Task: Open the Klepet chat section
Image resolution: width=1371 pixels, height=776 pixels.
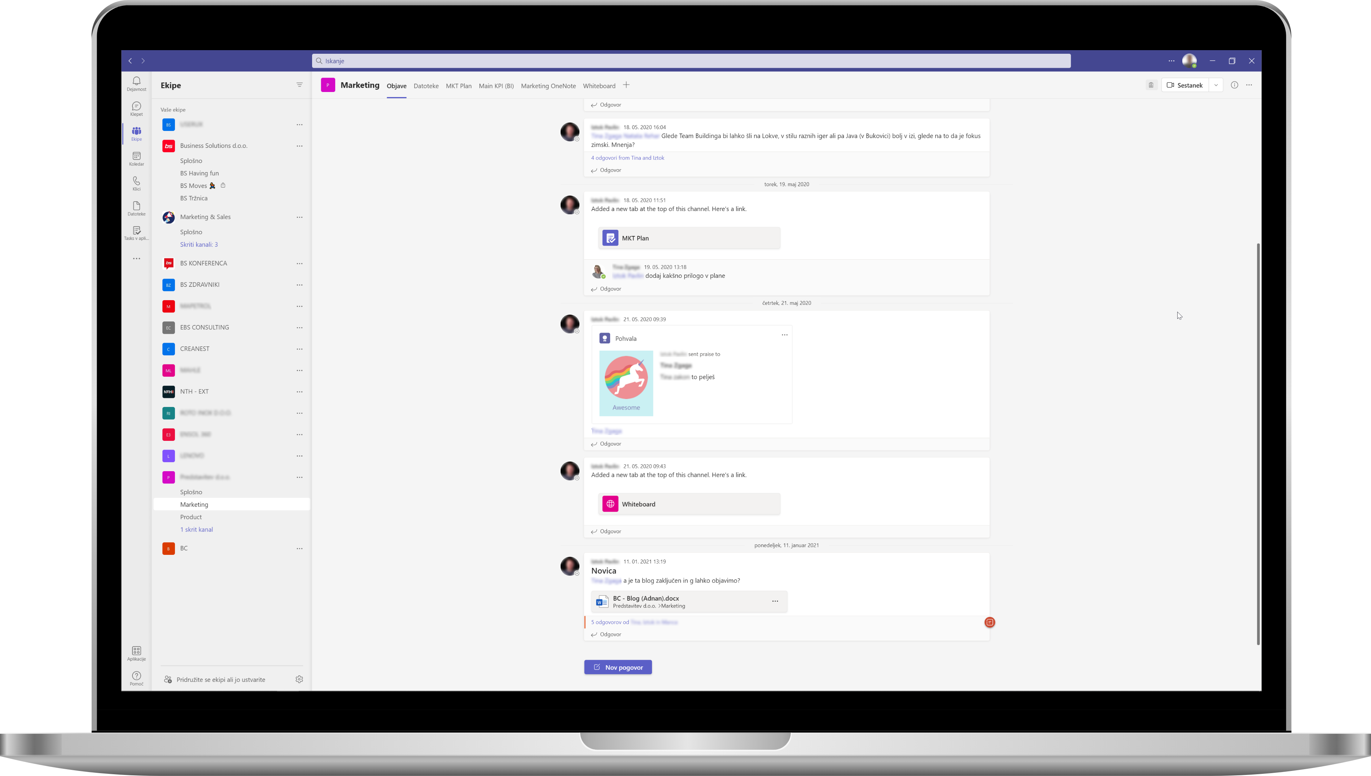Action: (x=136, y=109)
